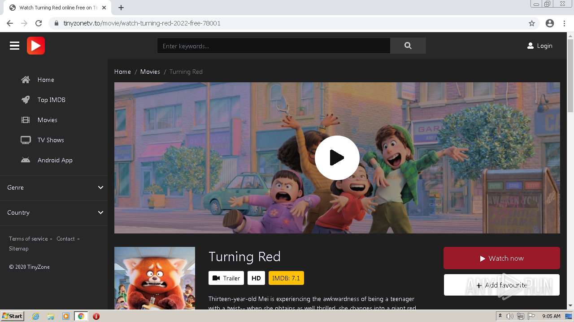574x322 pixels.
Task: Click the Login user icon
Action: pyautogui.click(x=531, y=46)
